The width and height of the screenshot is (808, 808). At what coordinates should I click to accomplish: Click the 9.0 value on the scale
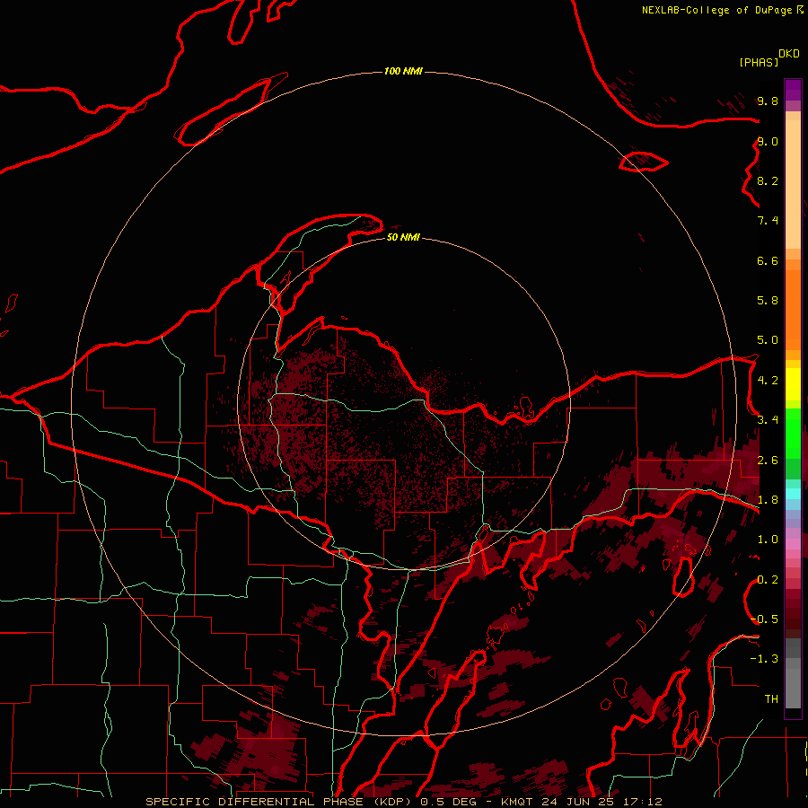768,141
